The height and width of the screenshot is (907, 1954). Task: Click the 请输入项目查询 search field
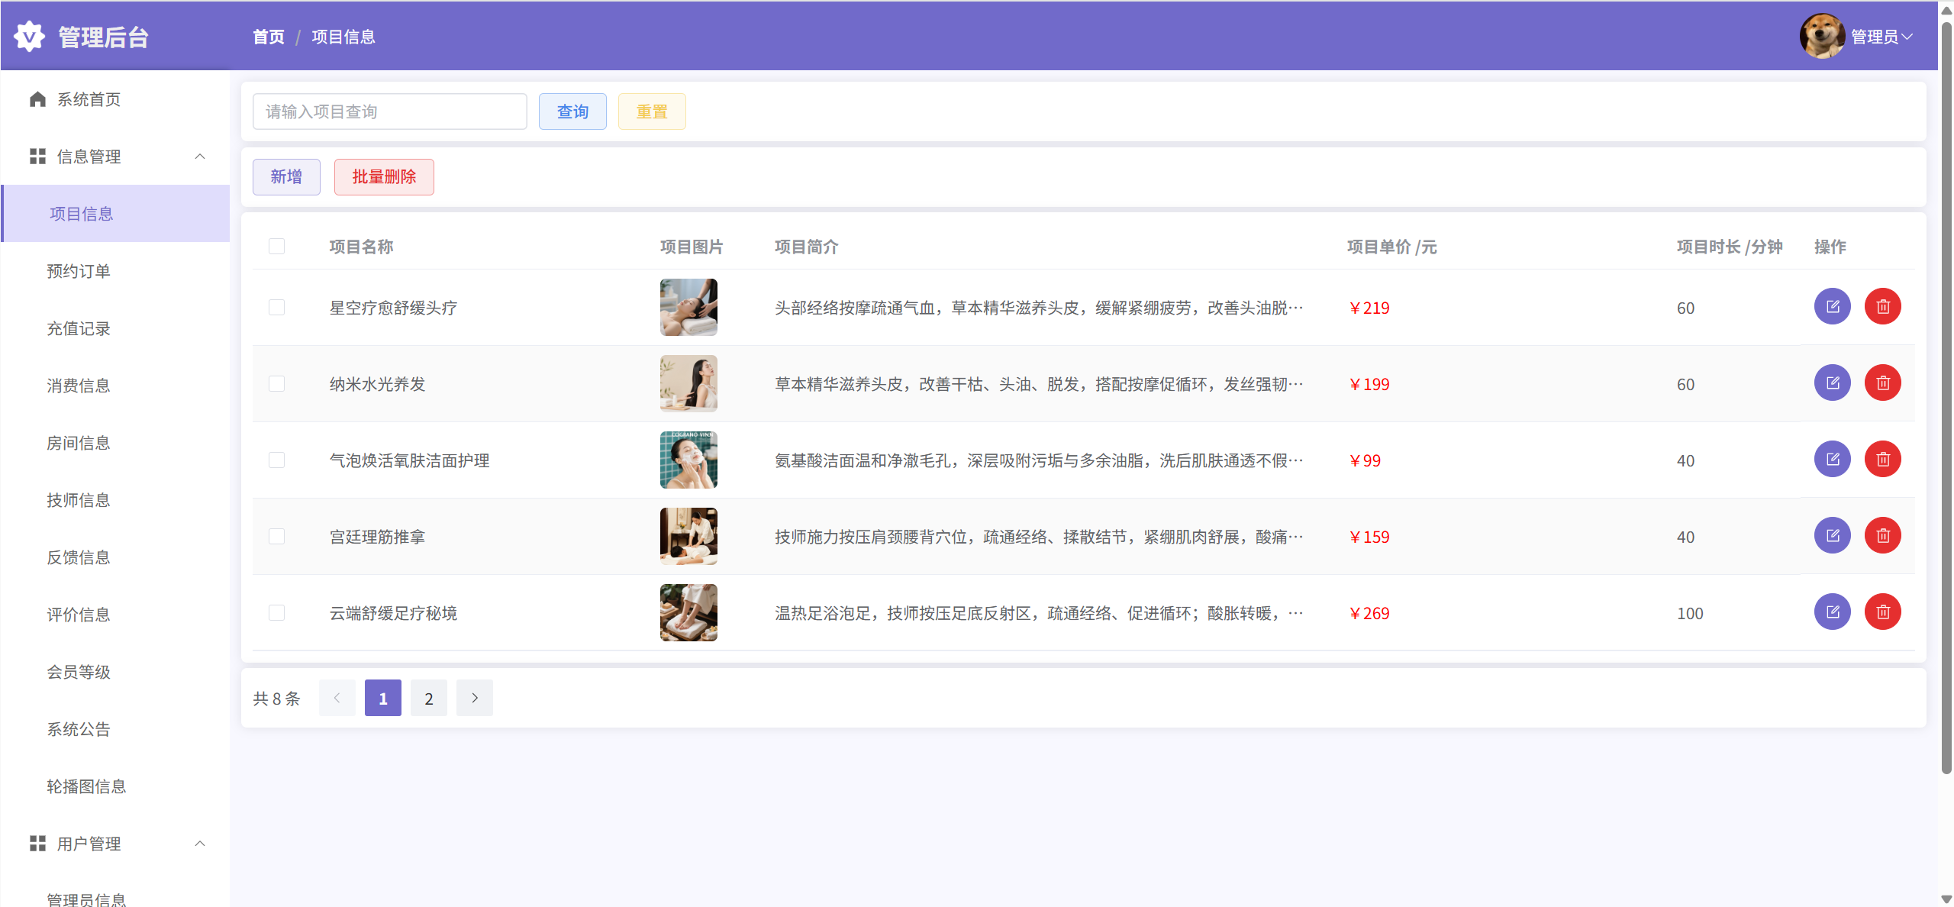(389, 111)
